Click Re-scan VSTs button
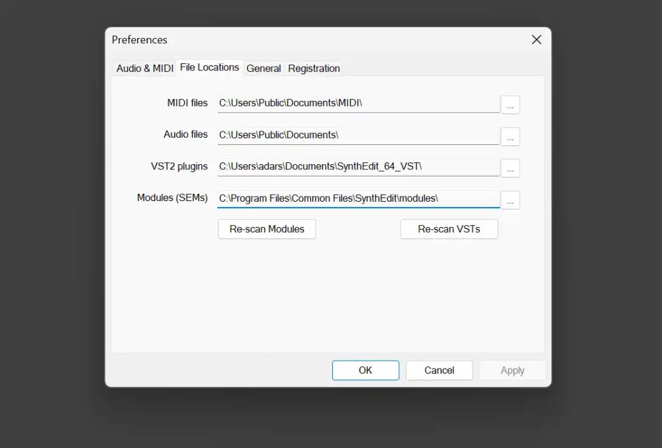Screen dimensions: 662x448 pos(449,229)
